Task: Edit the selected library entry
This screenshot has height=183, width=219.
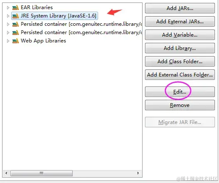Action: click(x=180, y=92)
